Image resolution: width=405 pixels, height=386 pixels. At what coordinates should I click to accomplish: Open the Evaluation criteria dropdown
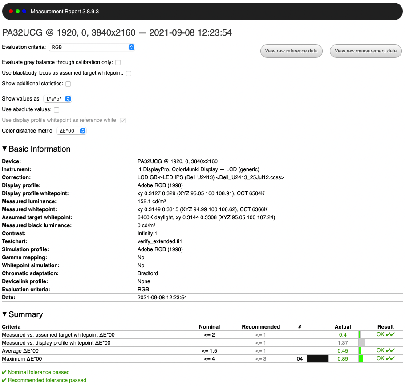point(92,47)
